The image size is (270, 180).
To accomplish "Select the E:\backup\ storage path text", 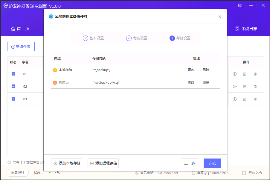I will point(101,70).
